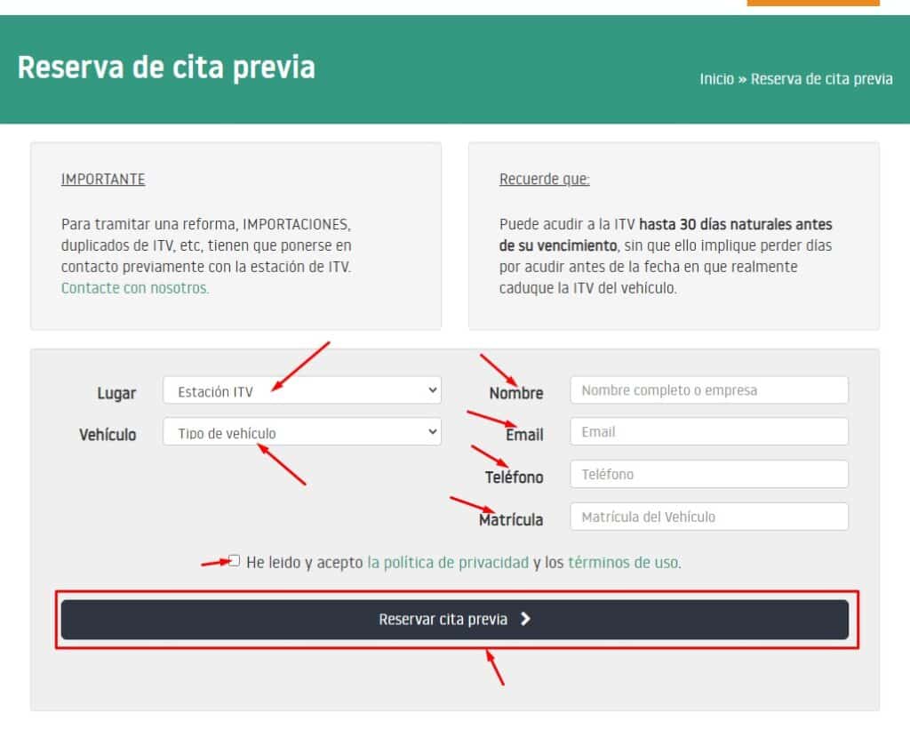Go to Inicio in the breadcrumb

click(x=717, y=79)
